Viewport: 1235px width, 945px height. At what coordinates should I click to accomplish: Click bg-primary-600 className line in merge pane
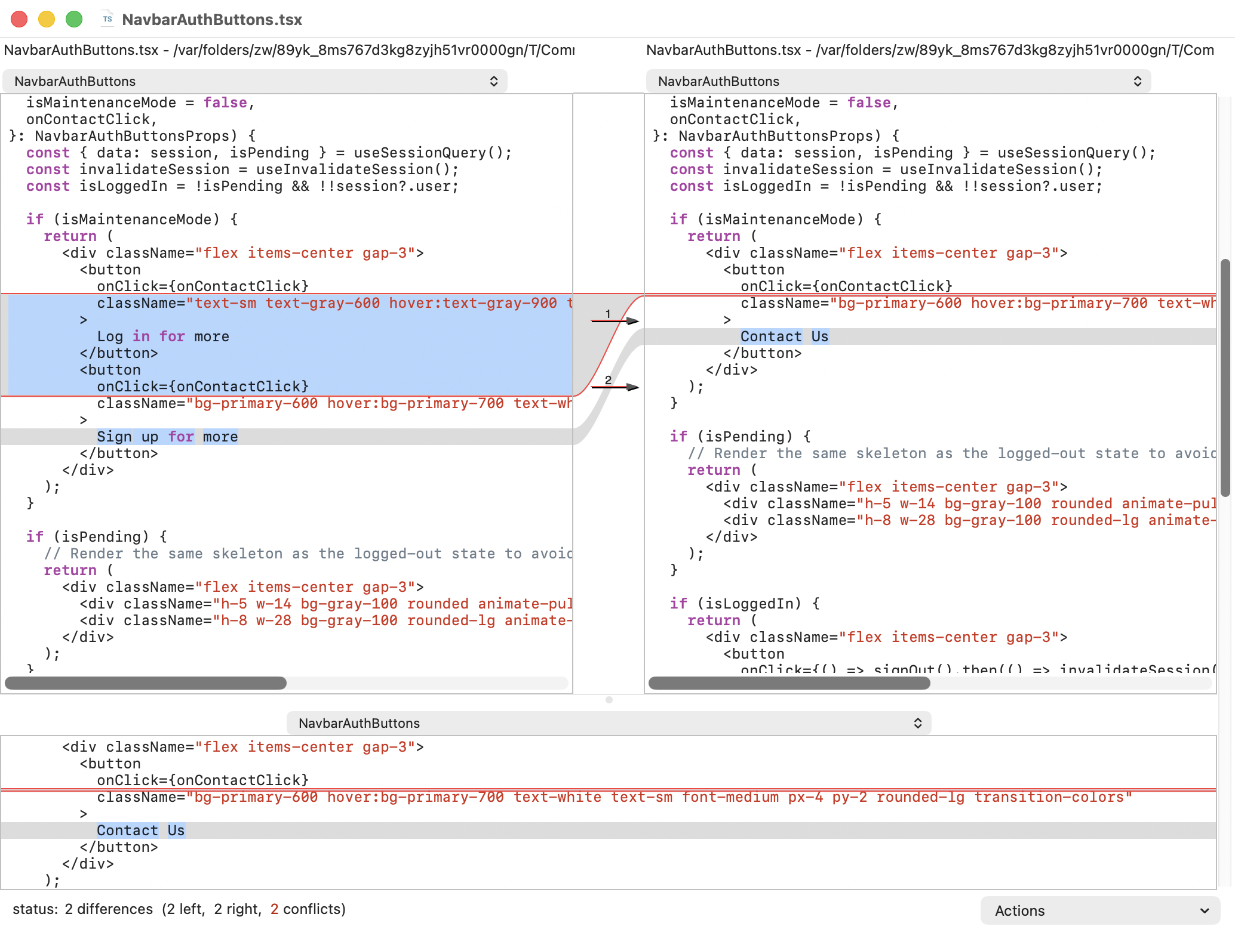615,797
